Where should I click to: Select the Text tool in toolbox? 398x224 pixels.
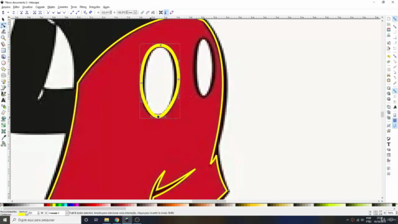click(x=3, y=100)
